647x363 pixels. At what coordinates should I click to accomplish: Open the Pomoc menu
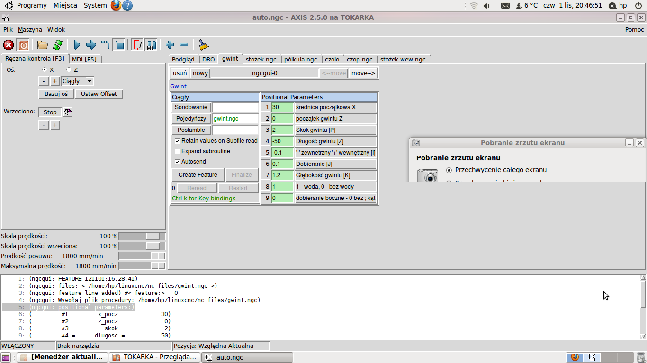(x=635, y=29)
